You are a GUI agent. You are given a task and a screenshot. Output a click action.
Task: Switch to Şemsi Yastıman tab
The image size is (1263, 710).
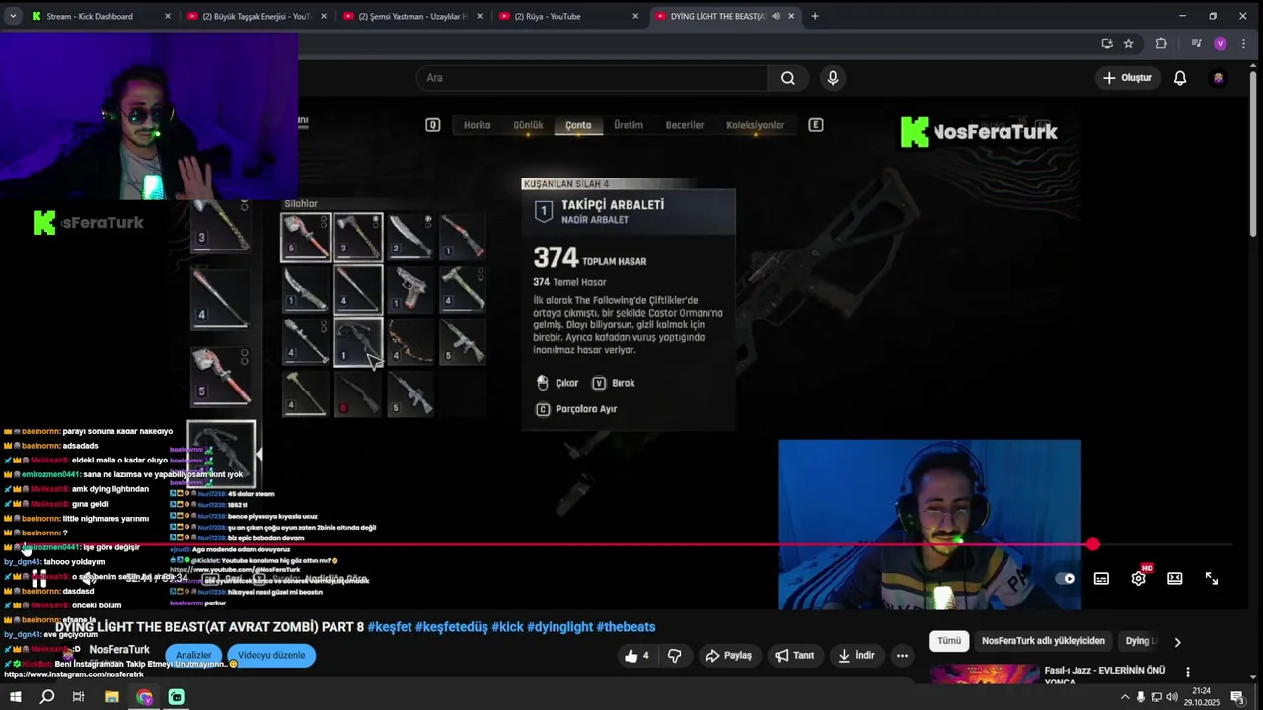click(x=412, y=16)
